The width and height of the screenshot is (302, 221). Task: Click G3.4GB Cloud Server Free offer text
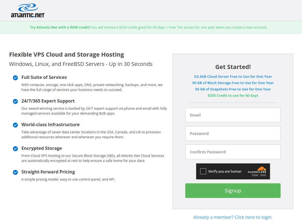click(x=233, y=77)
